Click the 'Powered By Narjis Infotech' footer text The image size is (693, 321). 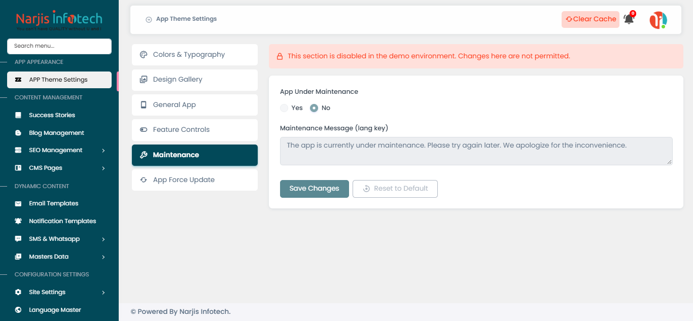[x=181, y=311]
